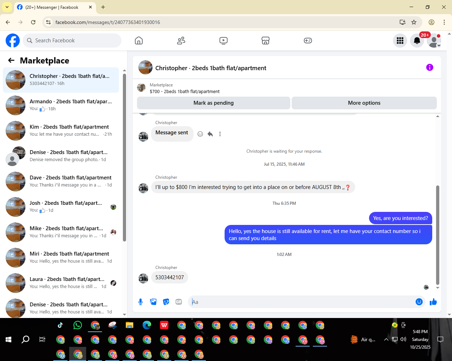Open the Friends icon in top navigation

tap(181, 41)
